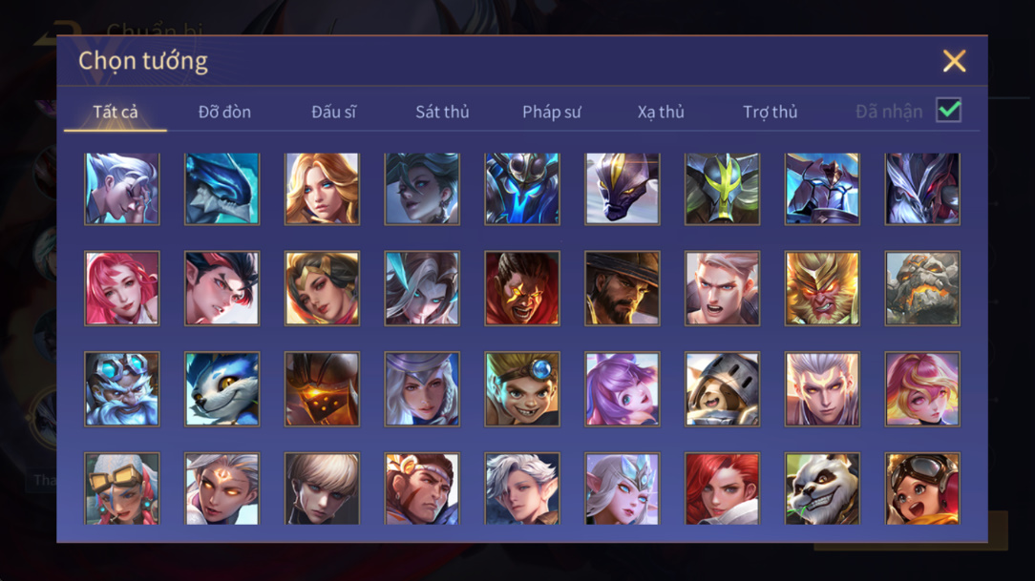The width and height of the screenshot is (1035, 581).
Task: Toggle the Đã nhận checkbox
Action: tap(948, 110)
